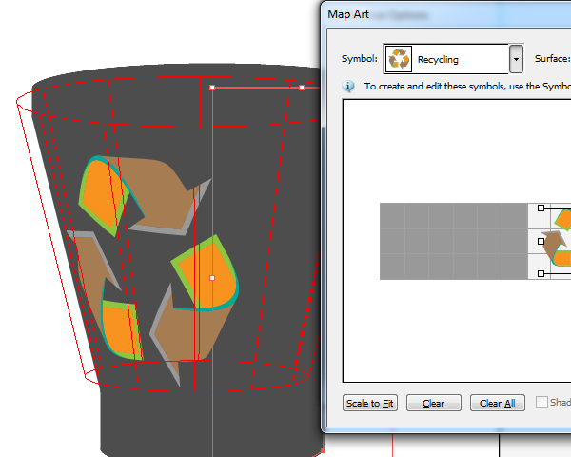Click the Recycling symbol thumbnail in dropdown
The height and width of the screenshot is (457, 571).
click(x=399, y=59)
